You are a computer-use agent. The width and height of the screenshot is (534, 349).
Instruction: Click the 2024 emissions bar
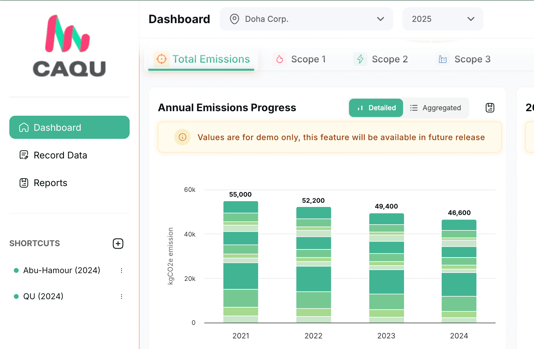click(459, 271)
